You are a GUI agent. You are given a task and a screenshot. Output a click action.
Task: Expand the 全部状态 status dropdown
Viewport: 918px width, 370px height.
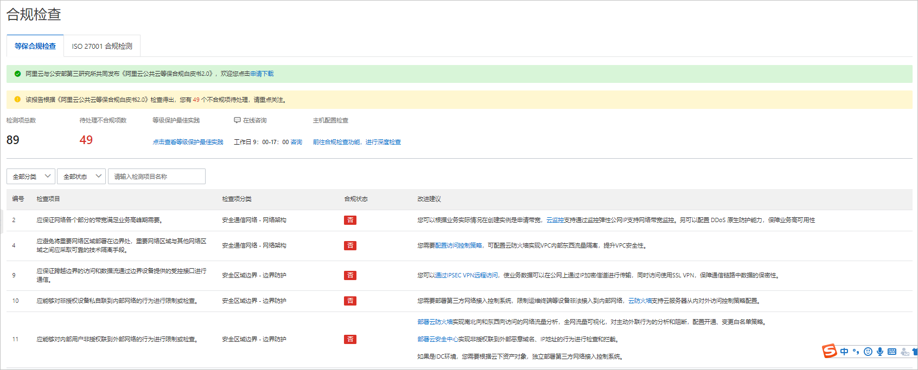[81, 176]
